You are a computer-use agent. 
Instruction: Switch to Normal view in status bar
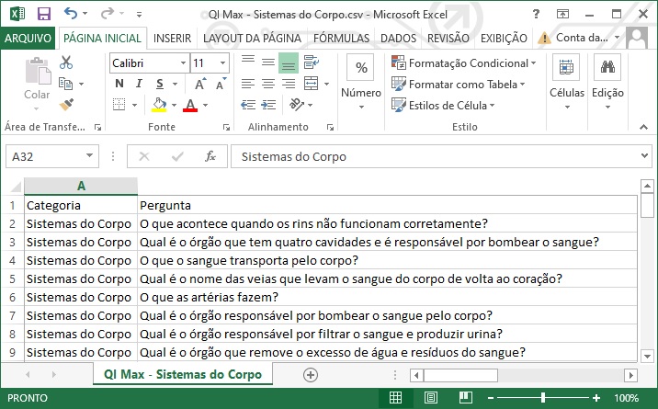point(395,397)
